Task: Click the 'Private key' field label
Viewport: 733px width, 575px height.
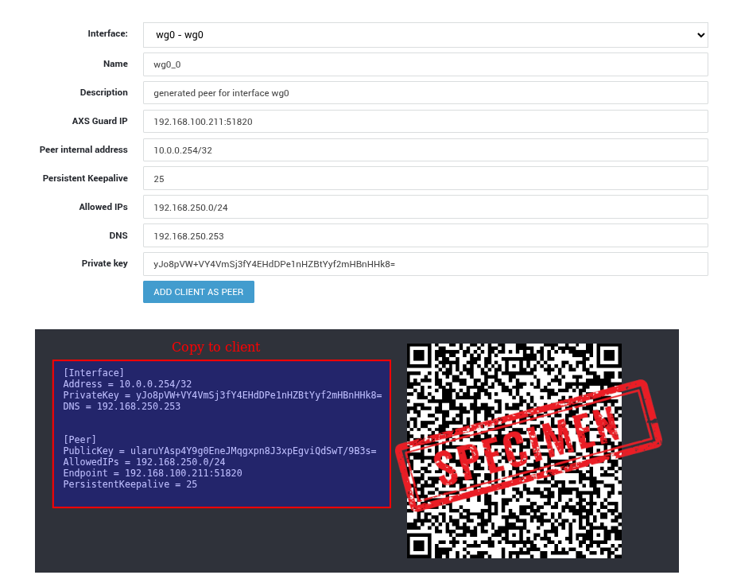Action: [x=104, y=264]
